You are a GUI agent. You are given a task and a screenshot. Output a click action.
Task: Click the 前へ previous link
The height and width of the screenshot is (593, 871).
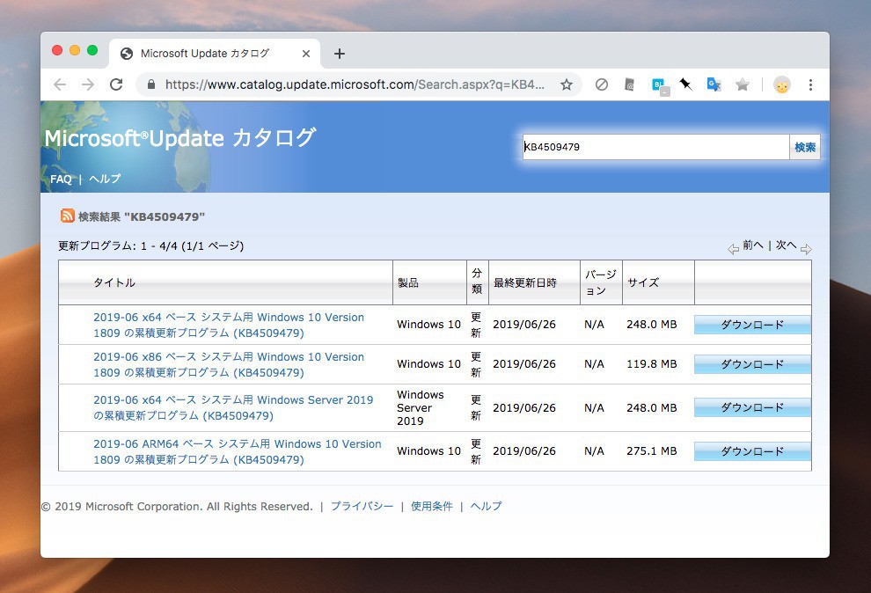click(x=753, y=245)
